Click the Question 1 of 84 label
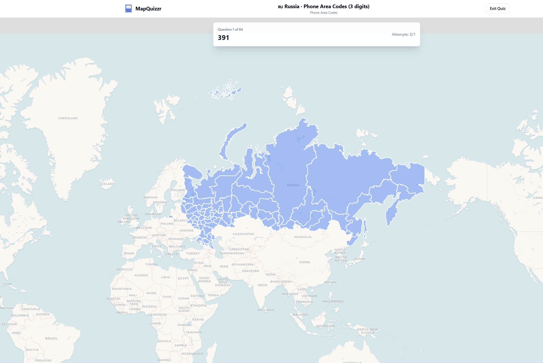This screenshot has height=363, width=543. pyautogui.click(x=230, y=29)
